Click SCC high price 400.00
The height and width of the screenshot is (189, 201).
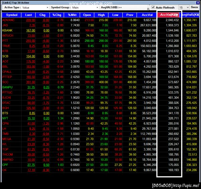pos(103,82)
